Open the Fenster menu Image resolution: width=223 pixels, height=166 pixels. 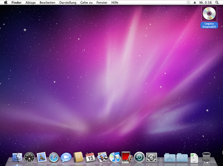[102, 2]
